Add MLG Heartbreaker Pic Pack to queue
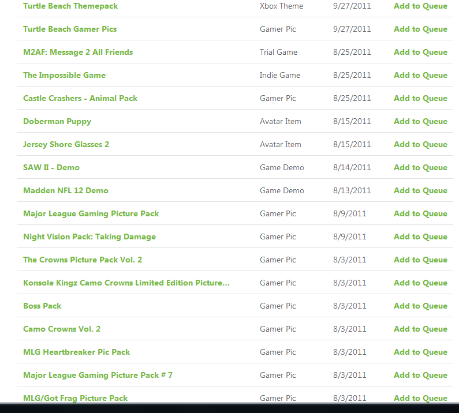Image resolution: width=459 pixels, height=413 pixels. coord(420,352)
